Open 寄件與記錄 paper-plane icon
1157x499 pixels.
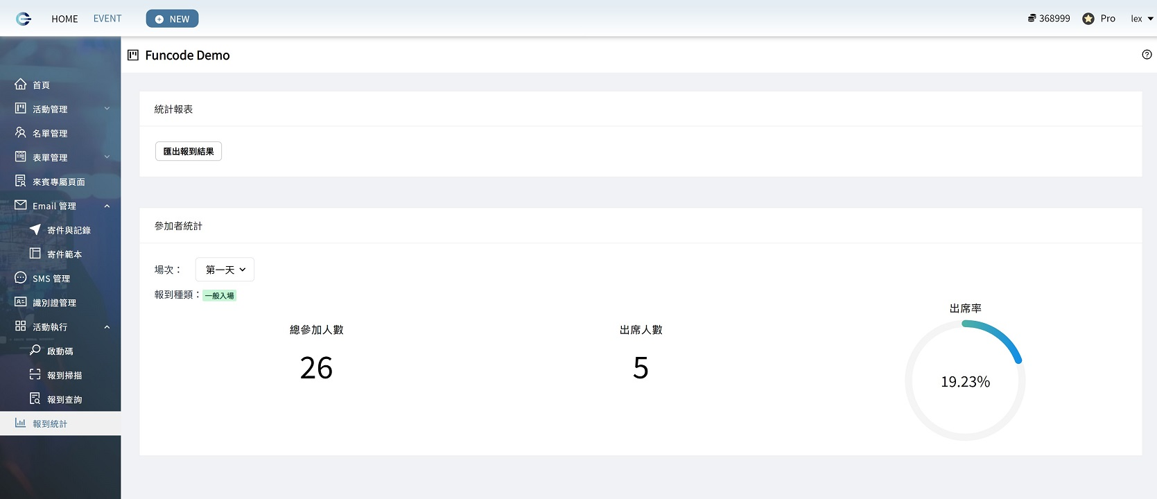pos(35,229)
